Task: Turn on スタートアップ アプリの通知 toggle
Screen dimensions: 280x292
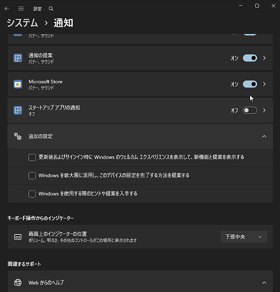Action: [250, 110]
